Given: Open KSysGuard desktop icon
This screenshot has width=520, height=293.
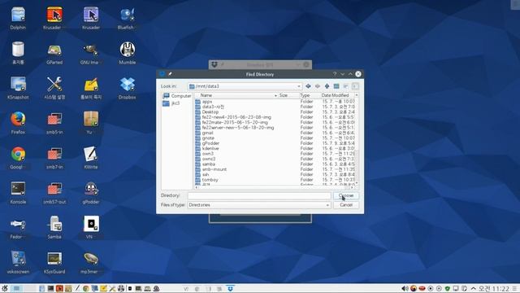Looking at the screenshot, I should tap(54, 262).
